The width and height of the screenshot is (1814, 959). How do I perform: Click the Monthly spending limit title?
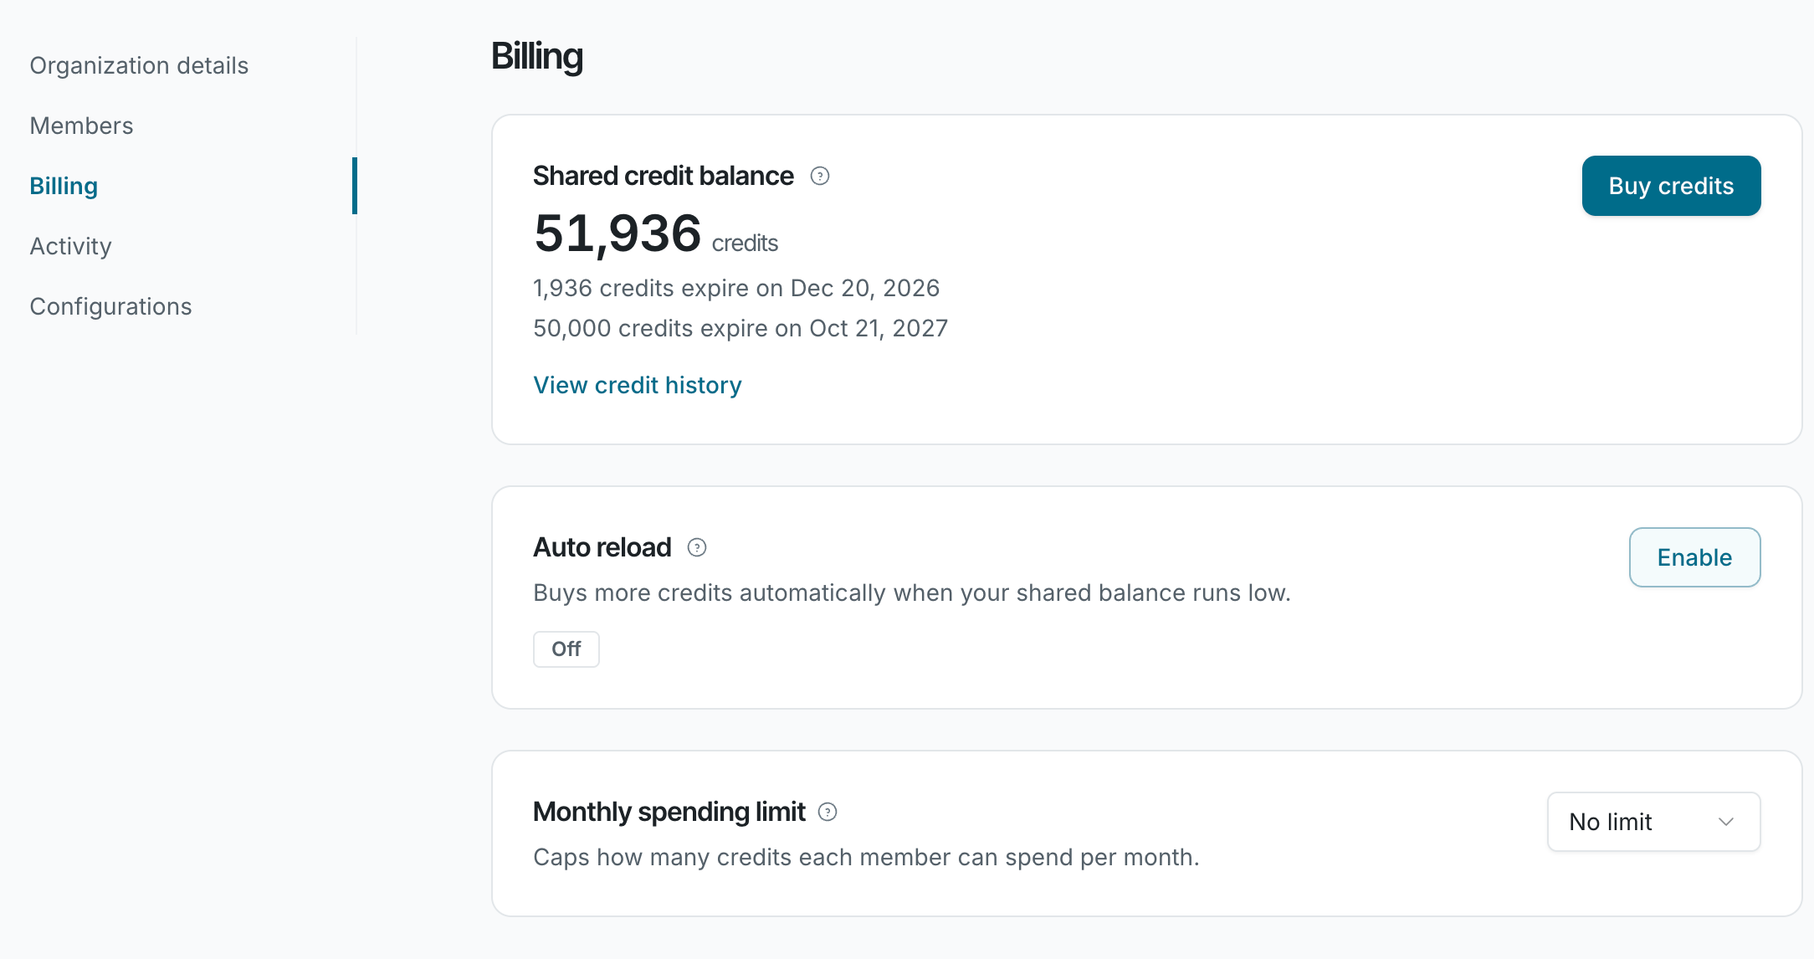click(x=669, y=812)
